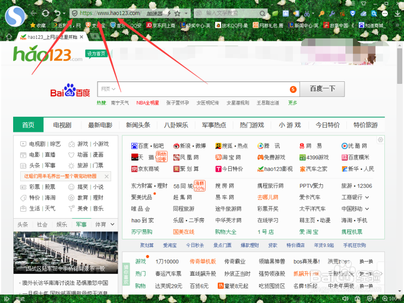404x303 pixels.
Task: Click the security shield in address bar
Action: [75, 14]
